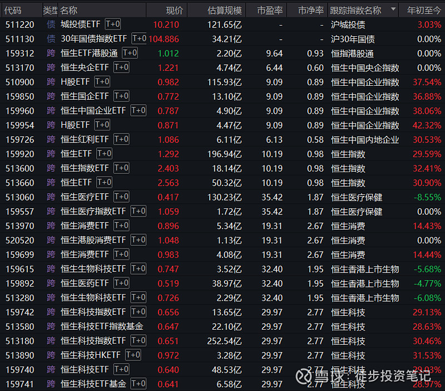Image resolution: width=445 pixels, height=391 pixels.
Task: Click the 跨 type icon for 510900
Action: click(51, 82)
